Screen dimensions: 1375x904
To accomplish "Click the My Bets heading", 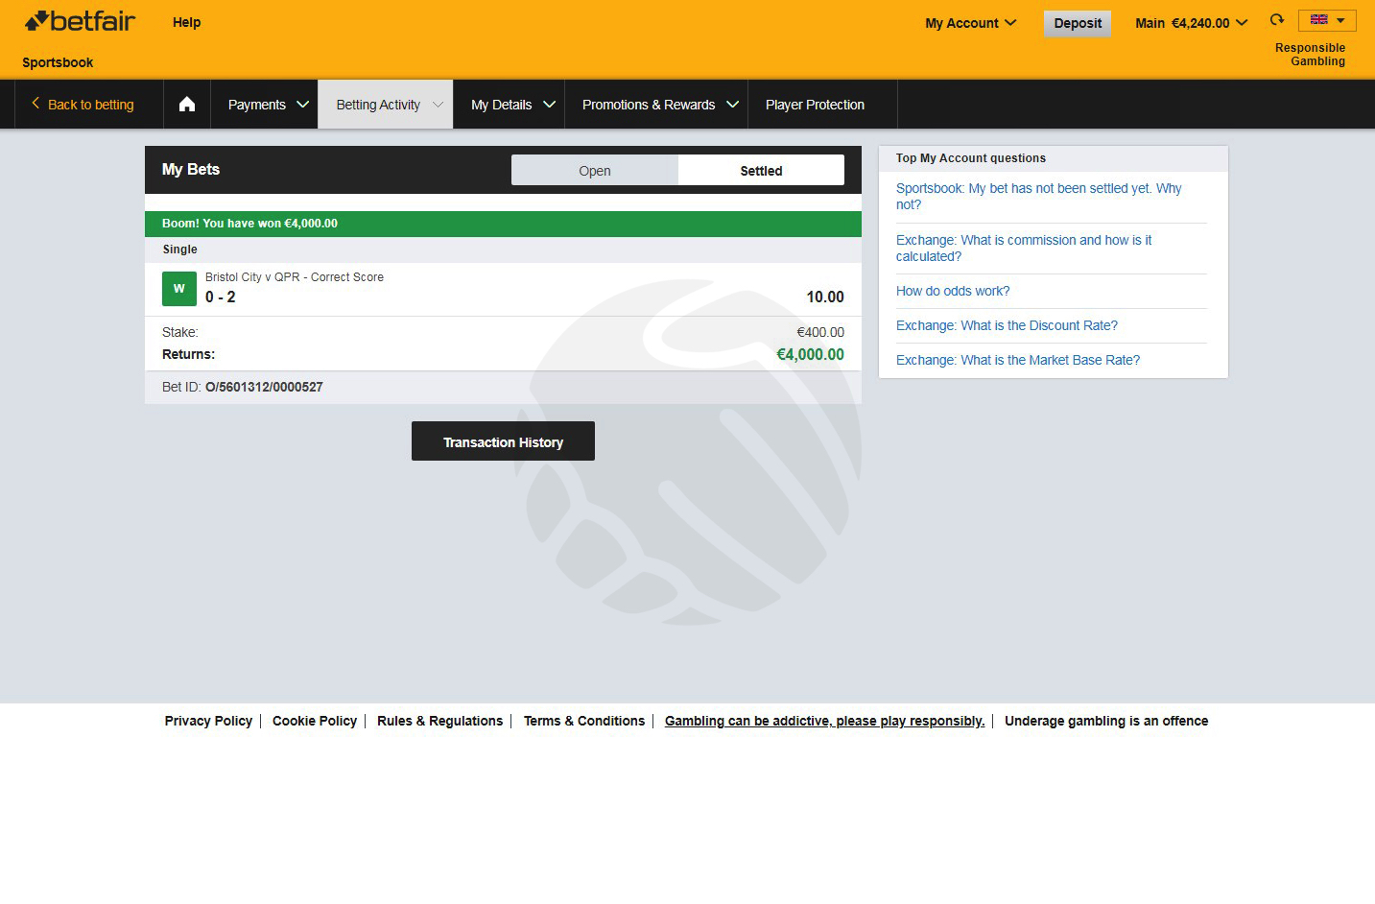I will [x=191, y=169].
